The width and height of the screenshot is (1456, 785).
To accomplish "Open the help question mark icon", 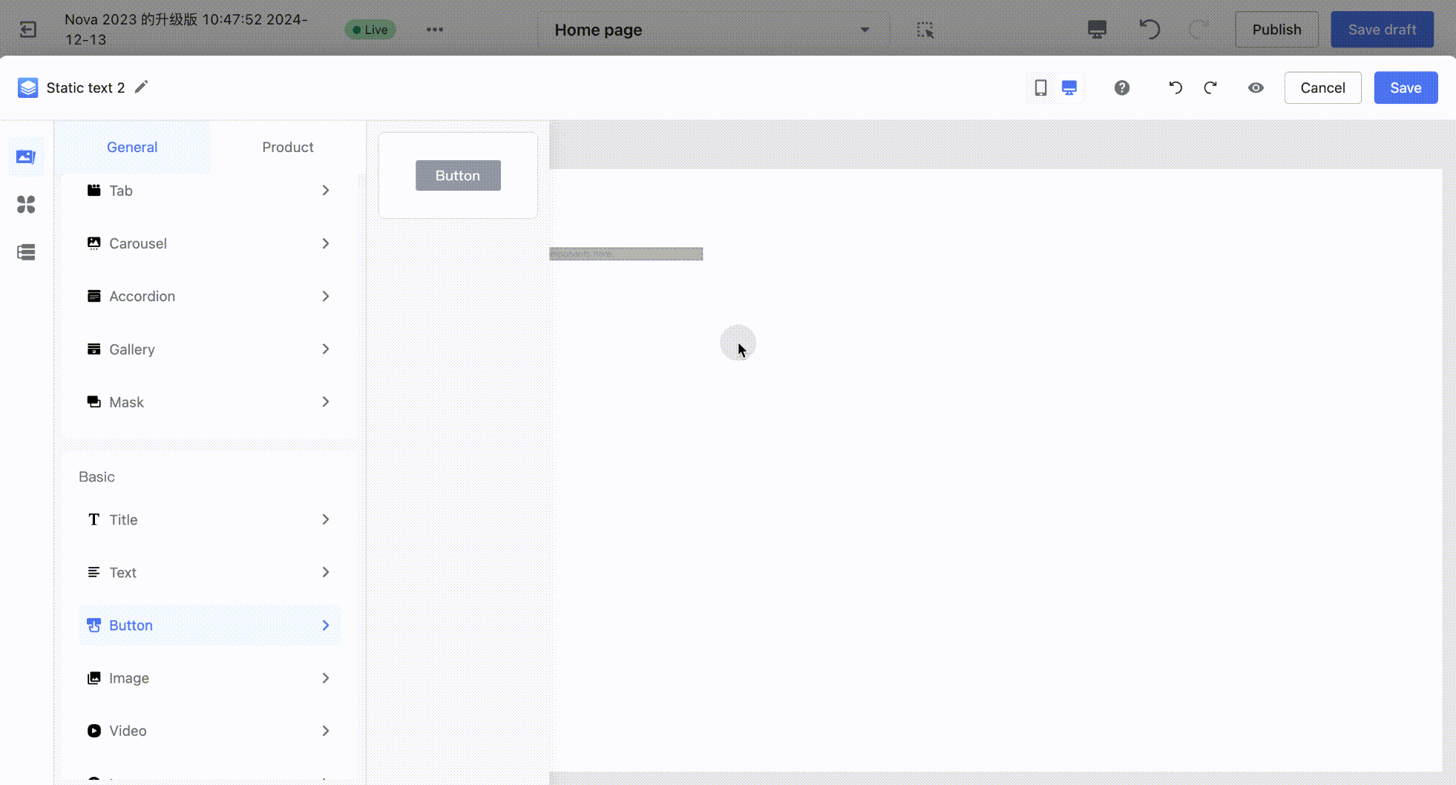I will (1121, 88).
